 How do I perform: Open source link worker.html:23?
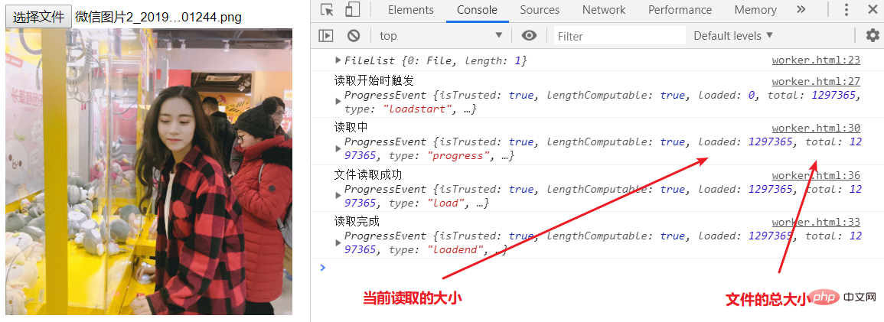(x=816, y=60)
